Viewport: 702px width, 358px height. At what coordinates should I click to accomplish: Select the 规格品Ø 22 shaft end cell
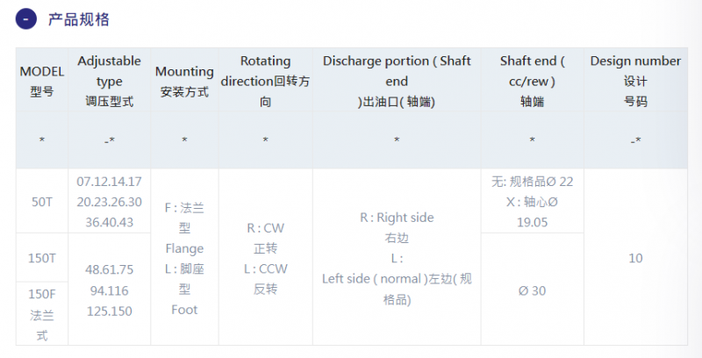coord(533,202)
